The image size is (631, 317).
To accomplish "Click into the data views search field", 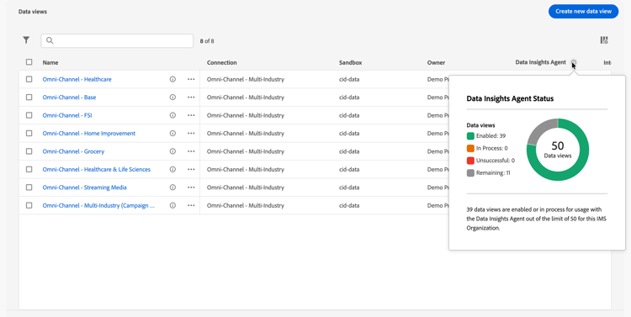I will point(117,40).
